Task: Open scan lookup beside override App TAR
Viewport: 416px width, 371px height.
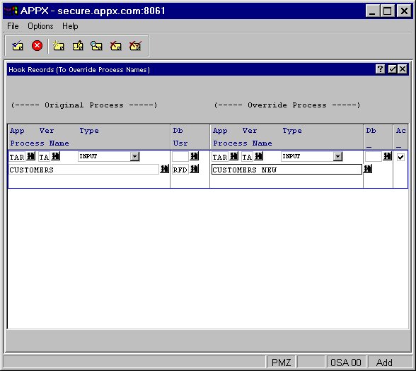Action: 234,156
